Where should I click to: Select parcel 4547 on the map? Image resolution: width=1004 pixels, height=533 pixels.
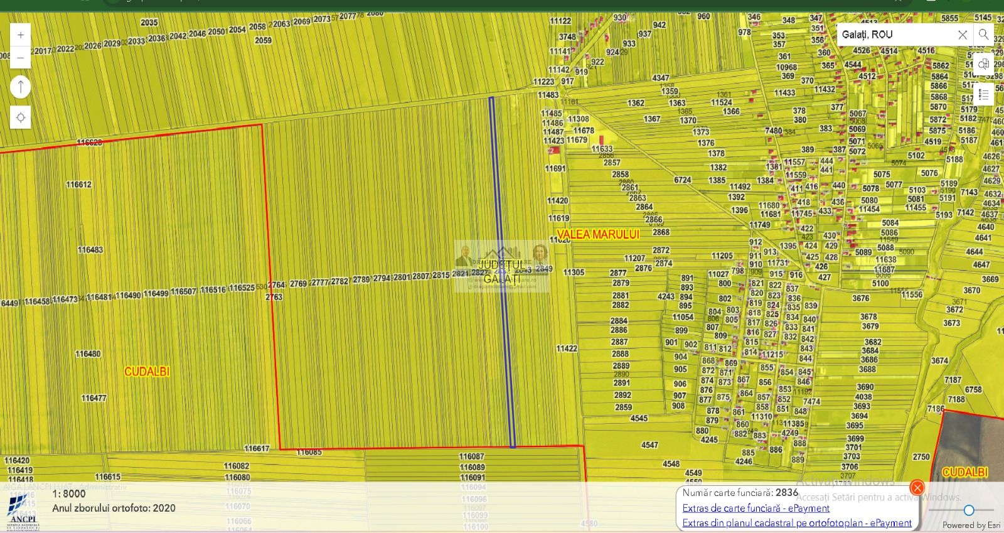tap(649, 444)
